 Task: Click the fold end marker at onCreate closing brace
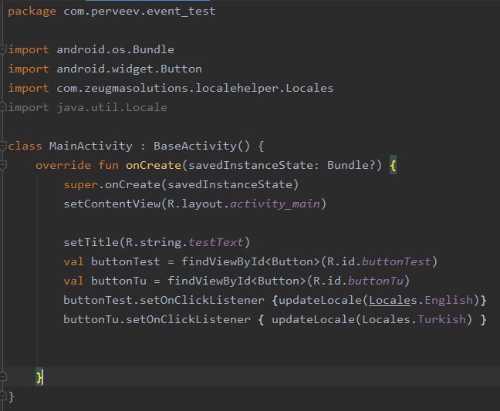coord(3,377)
